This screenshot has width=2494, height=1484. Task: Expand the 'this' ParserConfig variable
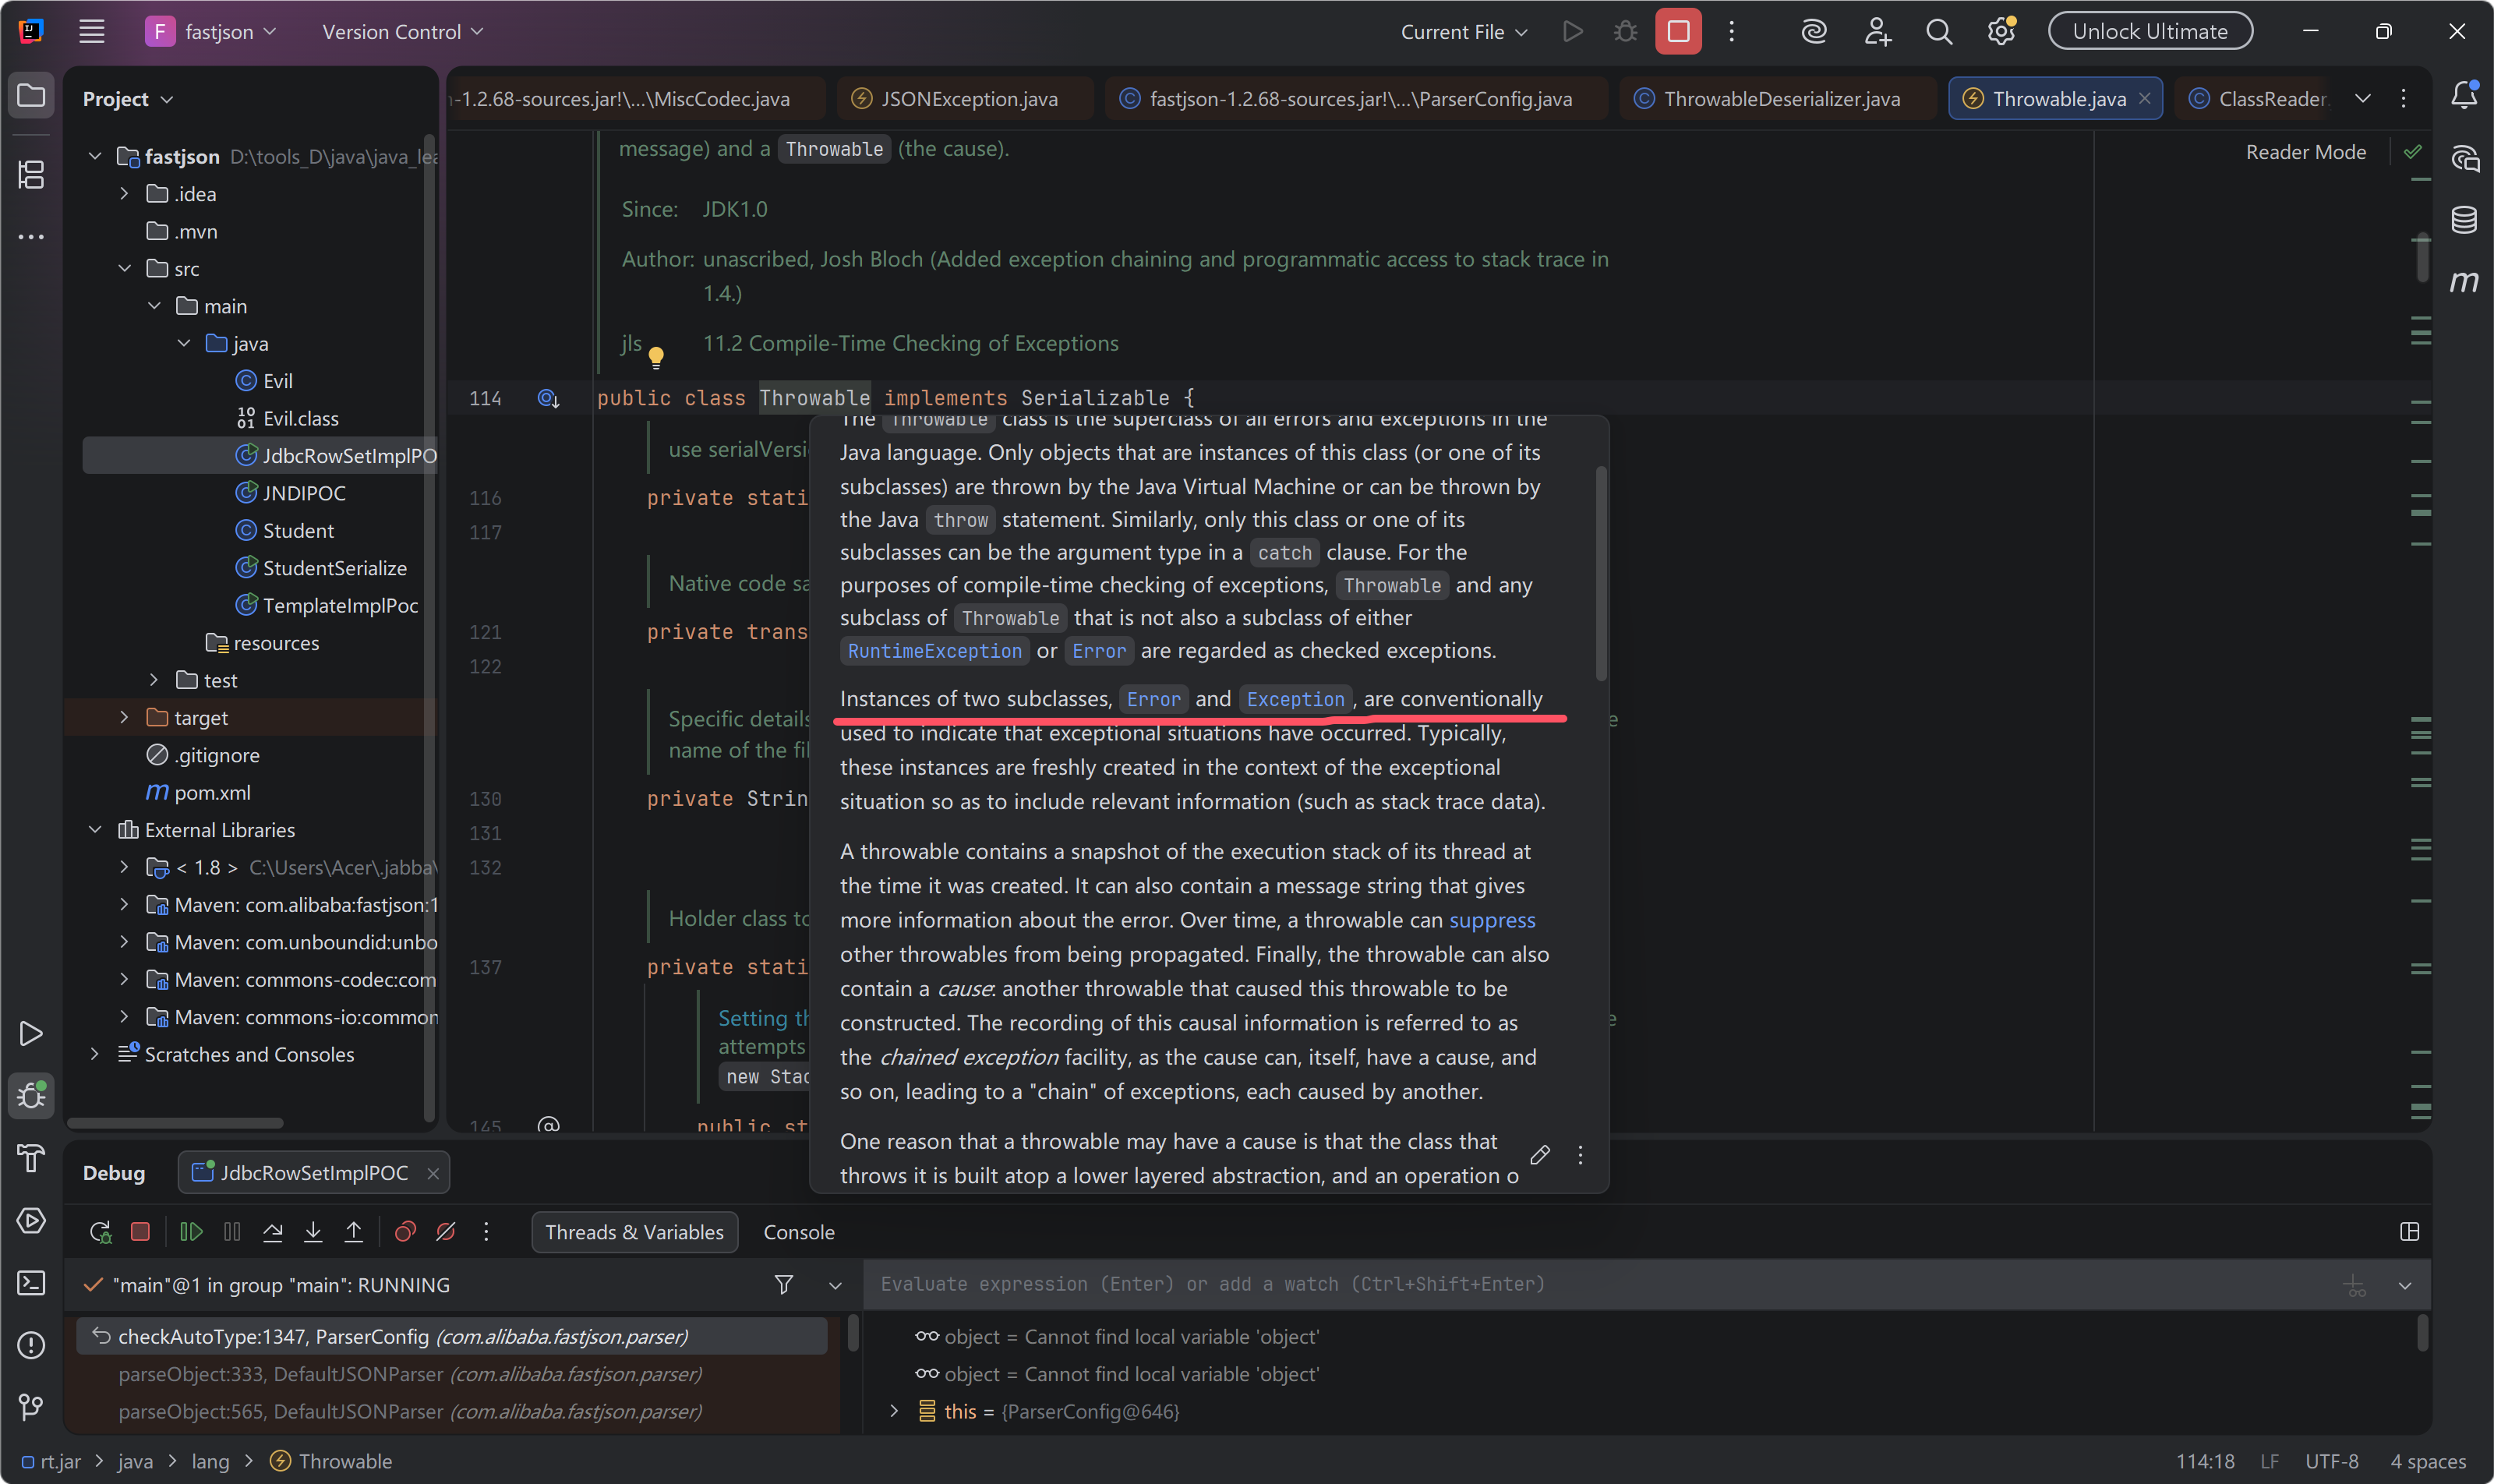pyautogui.click(x=894, y=1411)
